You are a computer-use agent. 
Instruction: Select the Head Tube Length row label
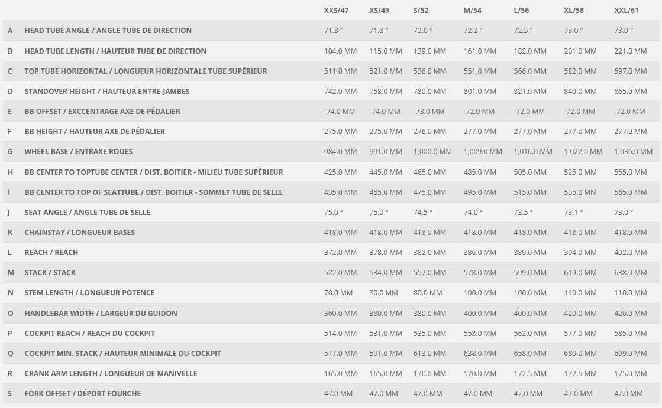click(x=115, y=51)
